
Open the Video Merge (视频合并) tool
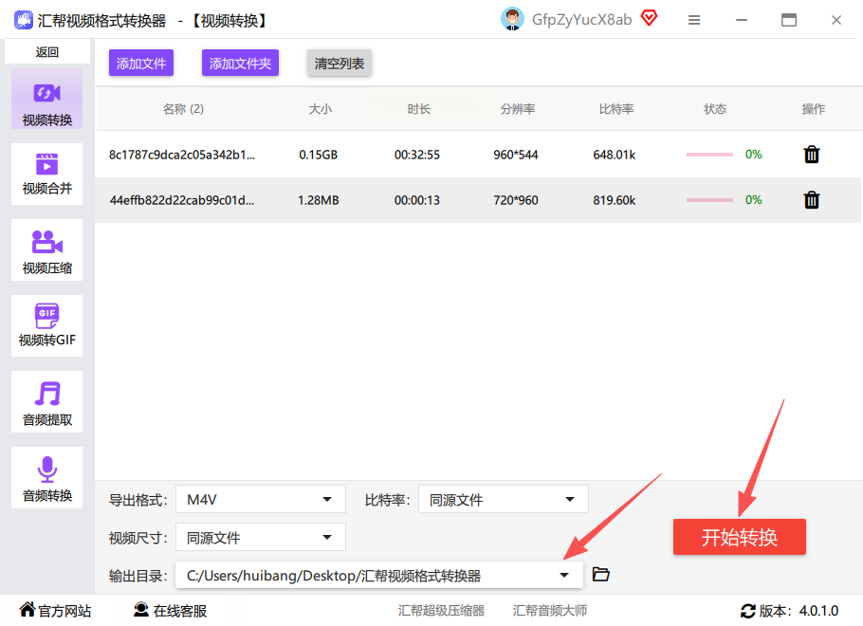[47, 173]
